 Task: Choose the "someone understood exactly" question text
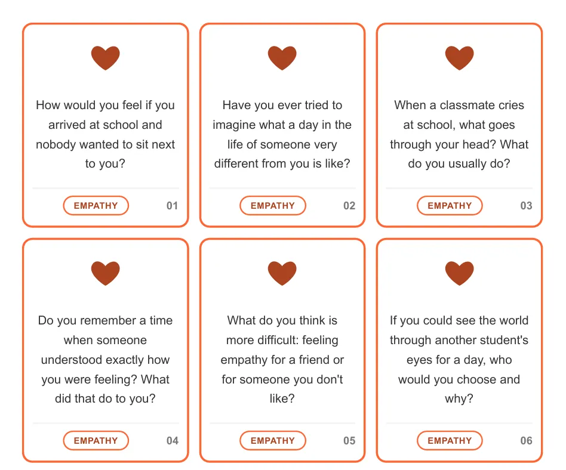106,360
